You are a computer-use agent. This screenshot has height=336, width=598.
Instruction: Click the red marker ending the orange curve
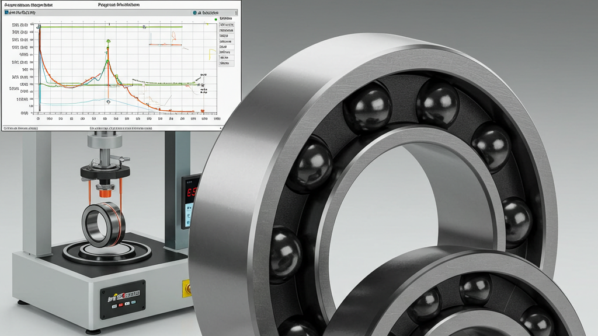coord(202,111)
